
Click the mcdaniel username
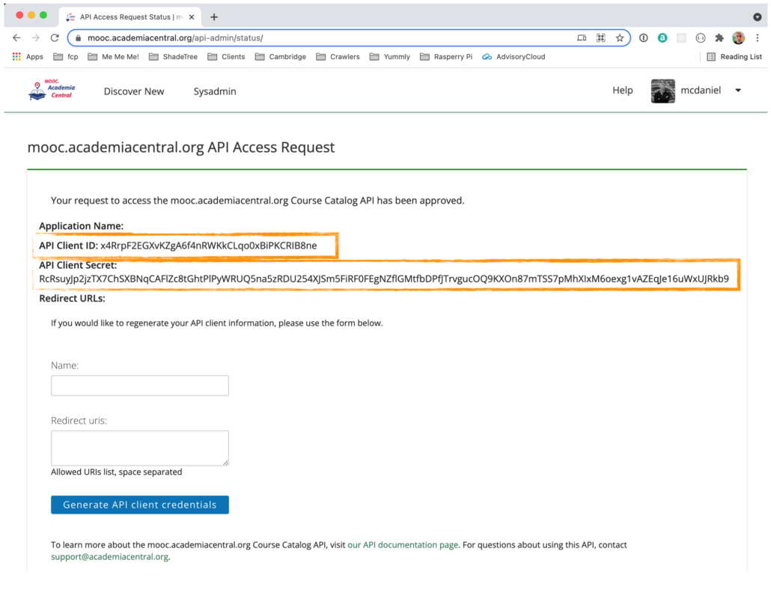(701, 91)
